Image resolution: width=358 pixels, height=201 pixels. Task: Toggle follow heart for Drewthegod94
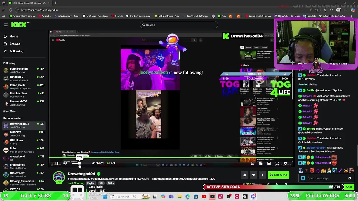tap(253, 175)
